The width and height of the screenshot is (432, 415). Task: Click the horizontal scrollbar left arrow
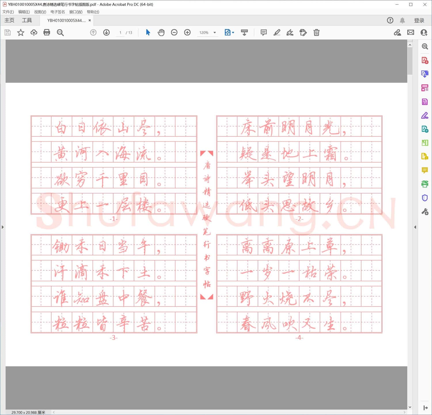click(x=54, y=412)
